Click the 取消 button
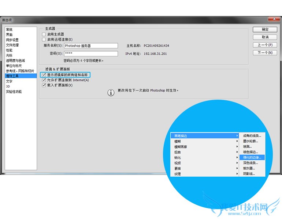Viewport: 282px width, 219px height. [265, 37]
